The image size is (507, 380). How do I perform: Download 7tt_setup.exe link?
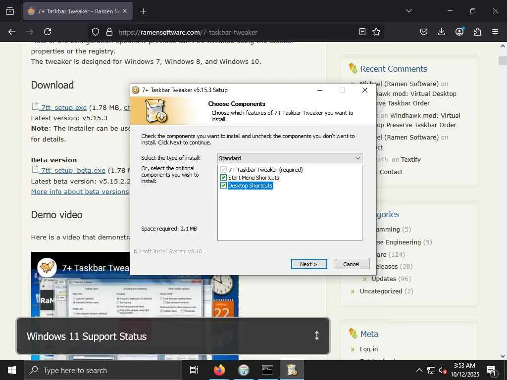point(64,107)
